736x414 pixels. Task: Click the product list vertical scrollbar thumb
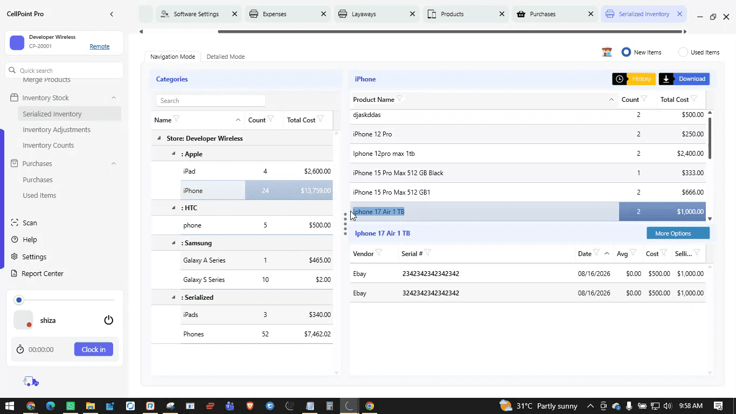coord(710,137)
